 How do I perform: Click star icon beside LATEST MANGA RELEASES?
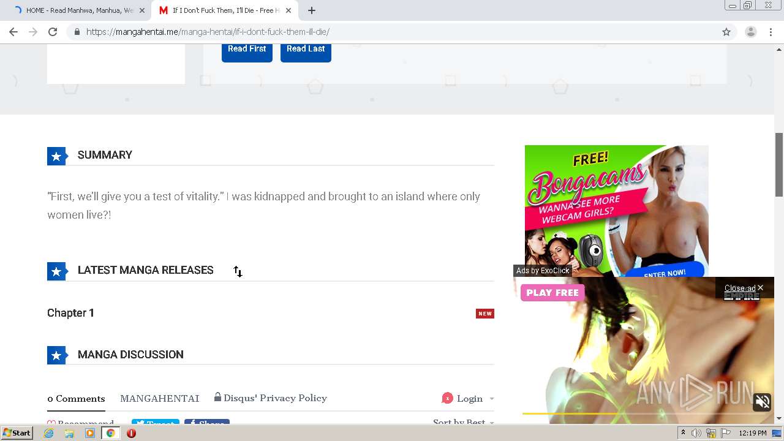pos(56,271)
